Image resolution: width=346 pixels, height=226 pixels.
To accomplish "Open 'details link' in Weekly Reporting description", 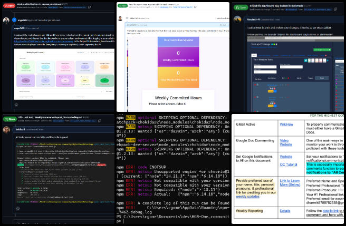I will [330, 211].
